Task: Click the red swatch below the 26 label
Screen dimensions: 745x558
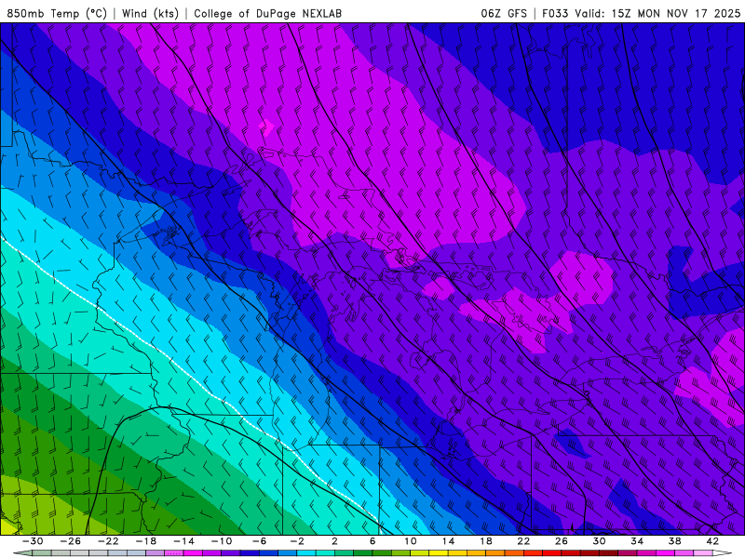Action: click(x=551, y=553)
